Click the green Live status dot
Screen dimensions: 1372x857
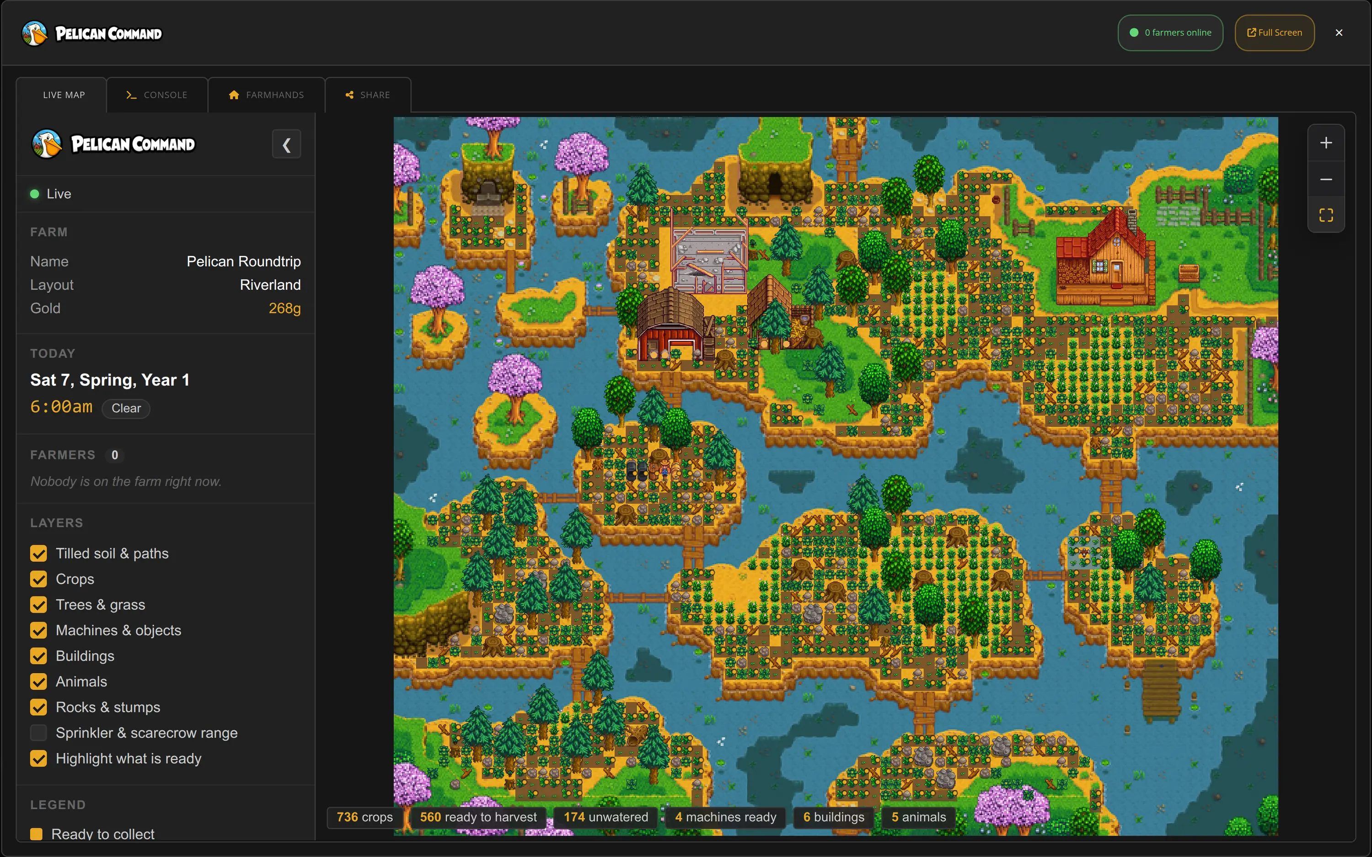(x=35, y=194)
